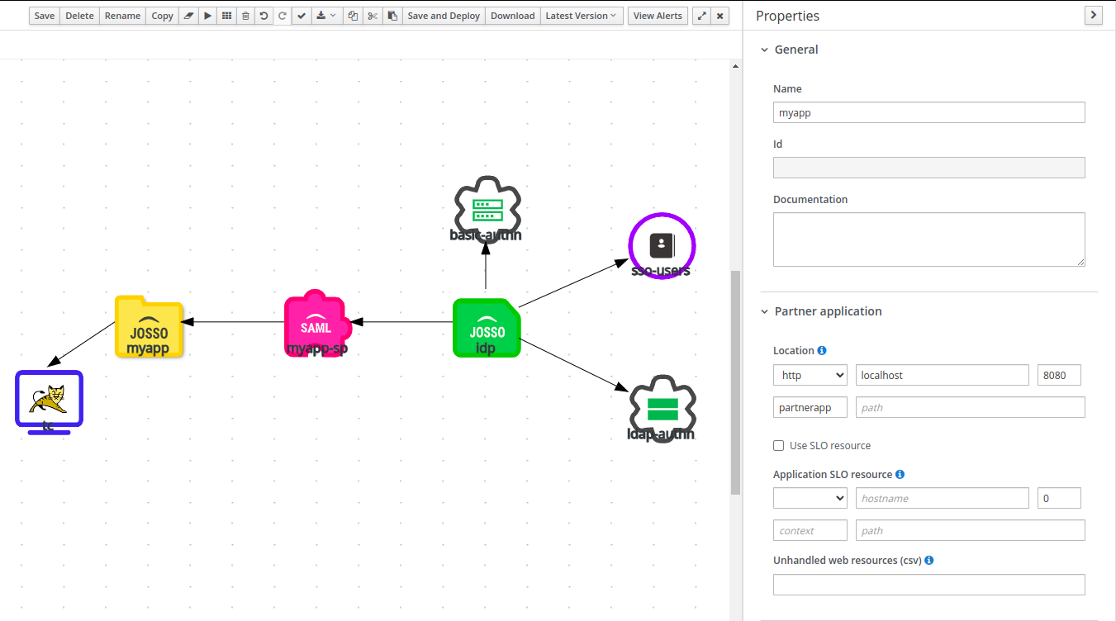The image size is (1116, 621).
Task: Click the Copy button
Action: [x=163, y=16]
